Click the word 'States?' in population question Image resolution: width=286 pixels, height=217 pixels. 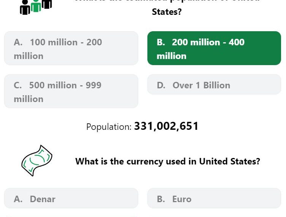coord(167,12)
